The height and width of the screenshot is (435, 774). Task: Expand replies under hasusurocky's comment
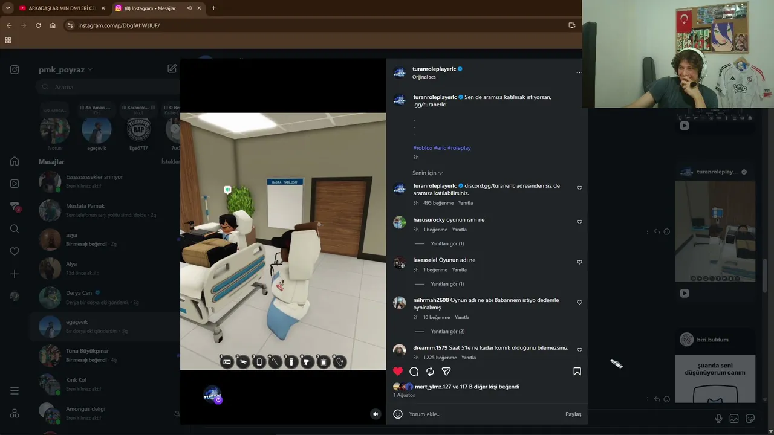pos(447,243)
